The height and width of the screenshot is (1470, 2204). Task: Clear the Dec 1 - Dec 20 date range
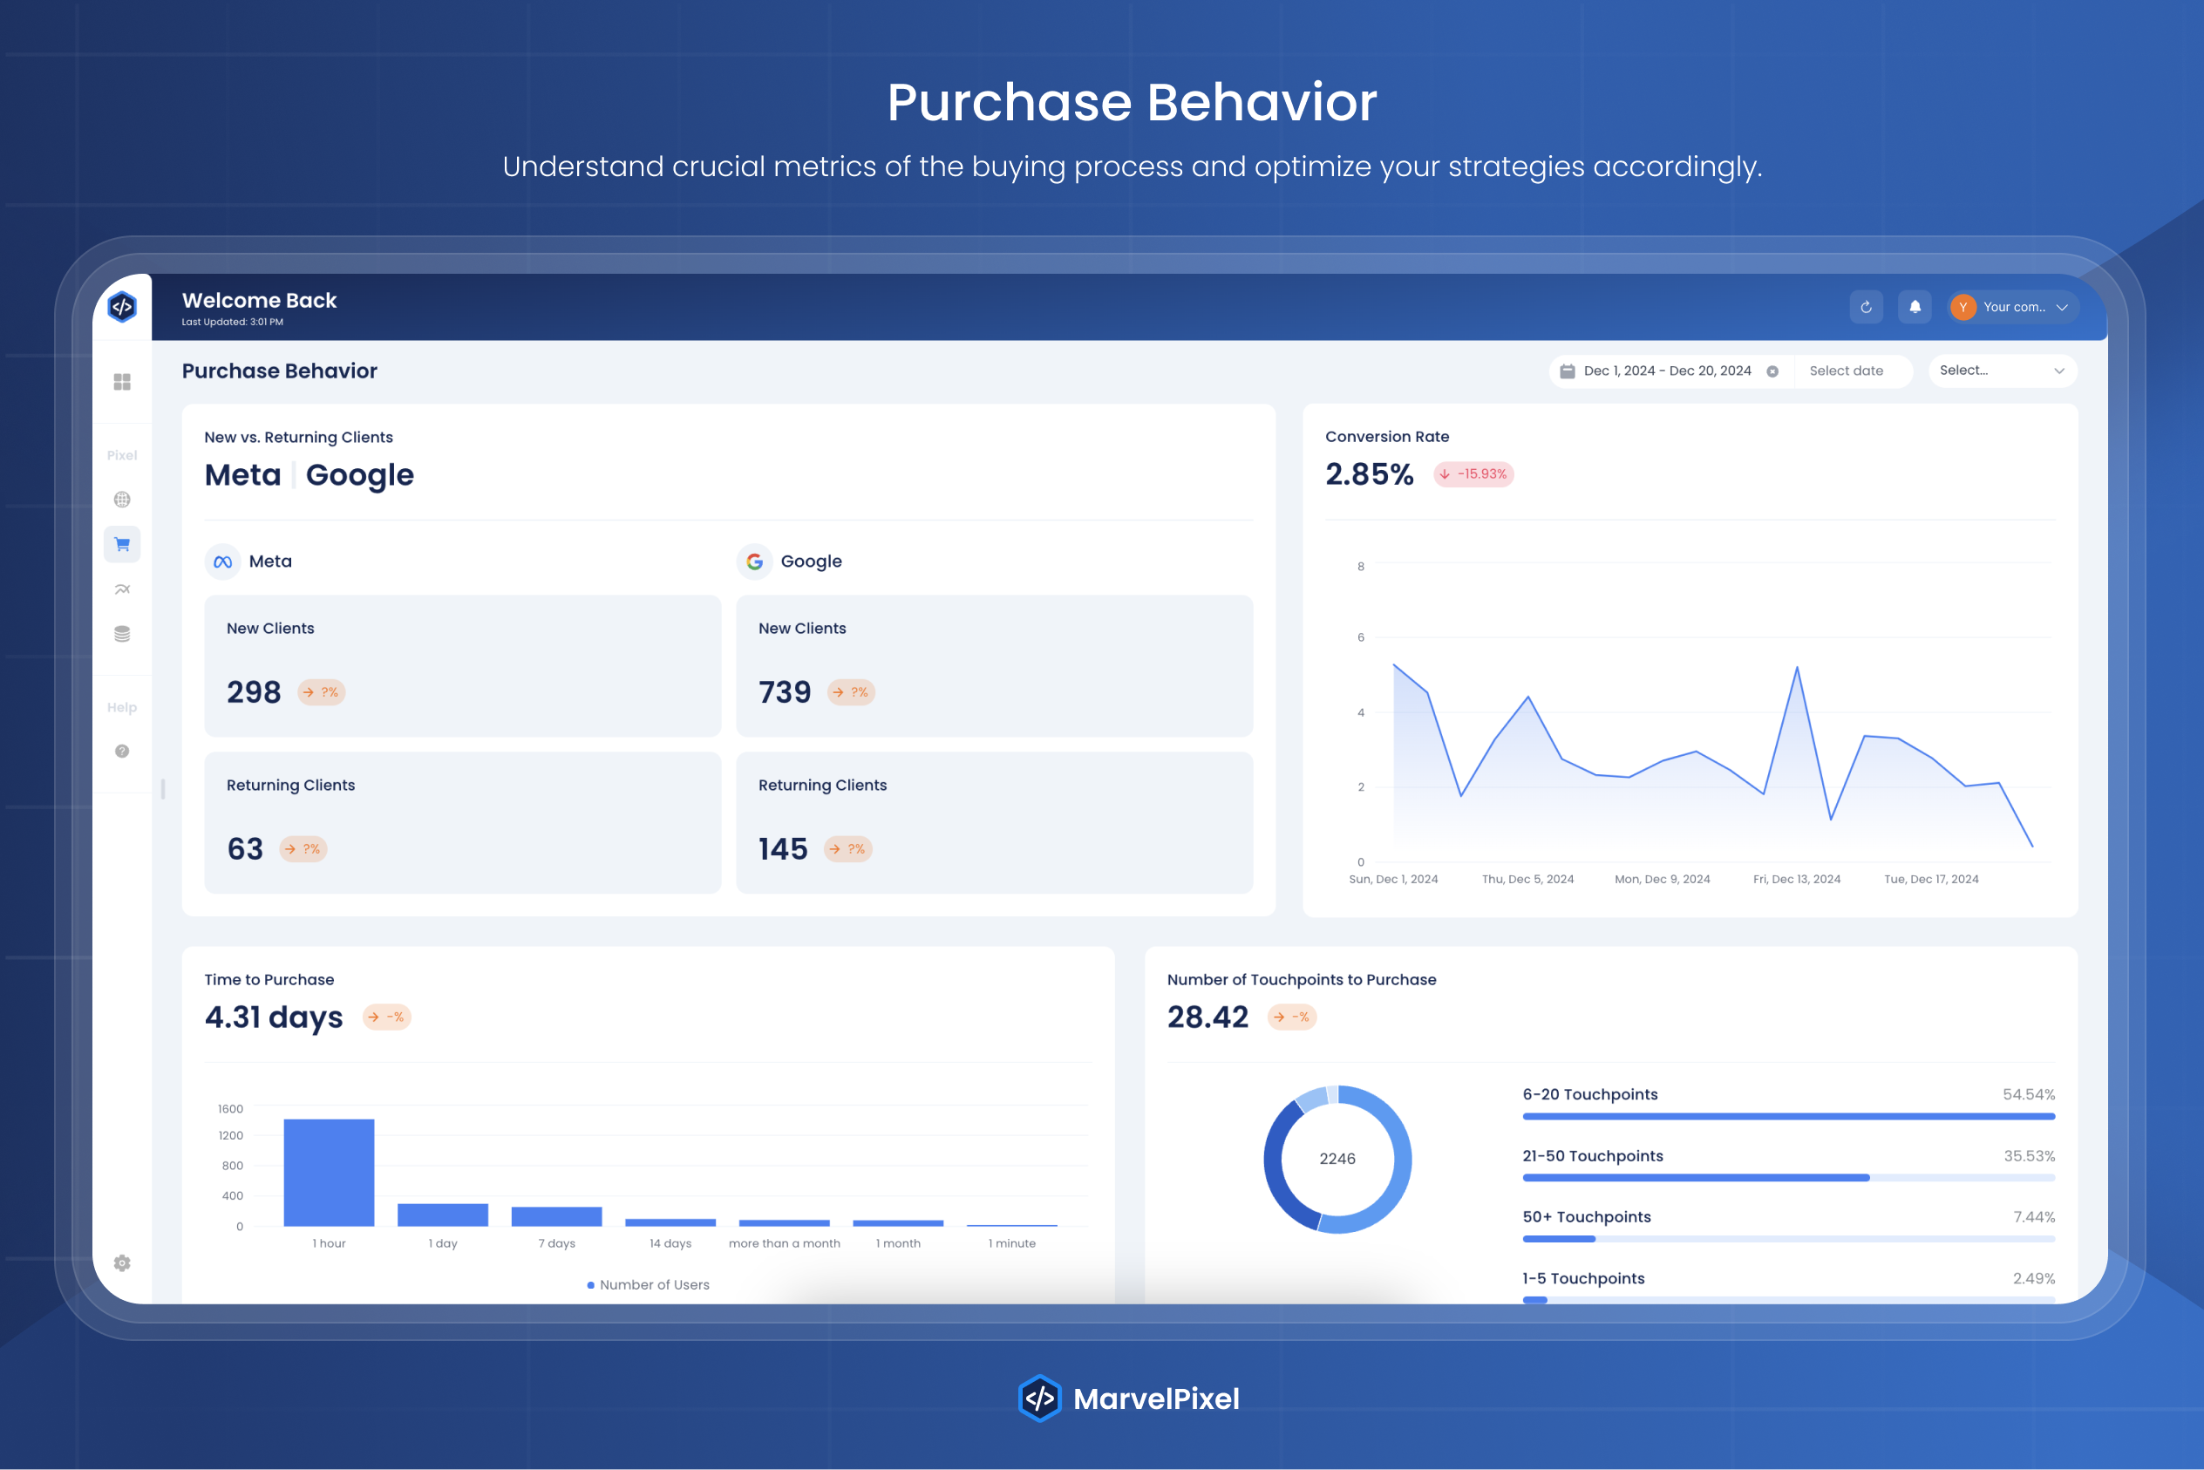1772,371
